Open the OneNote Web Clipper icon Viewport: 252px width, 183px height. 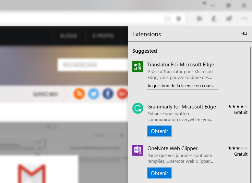pos(138,150)
